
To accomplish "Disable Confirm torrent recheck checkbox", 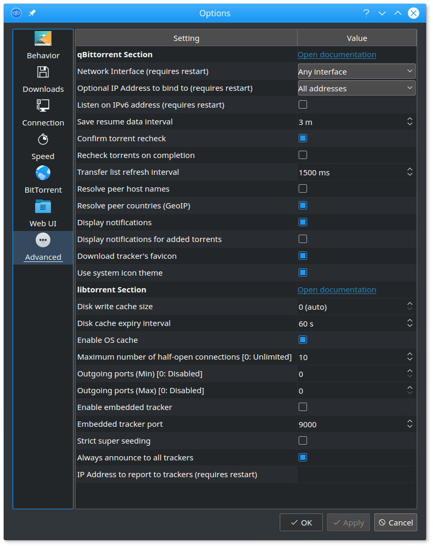I will coord(303,138).
